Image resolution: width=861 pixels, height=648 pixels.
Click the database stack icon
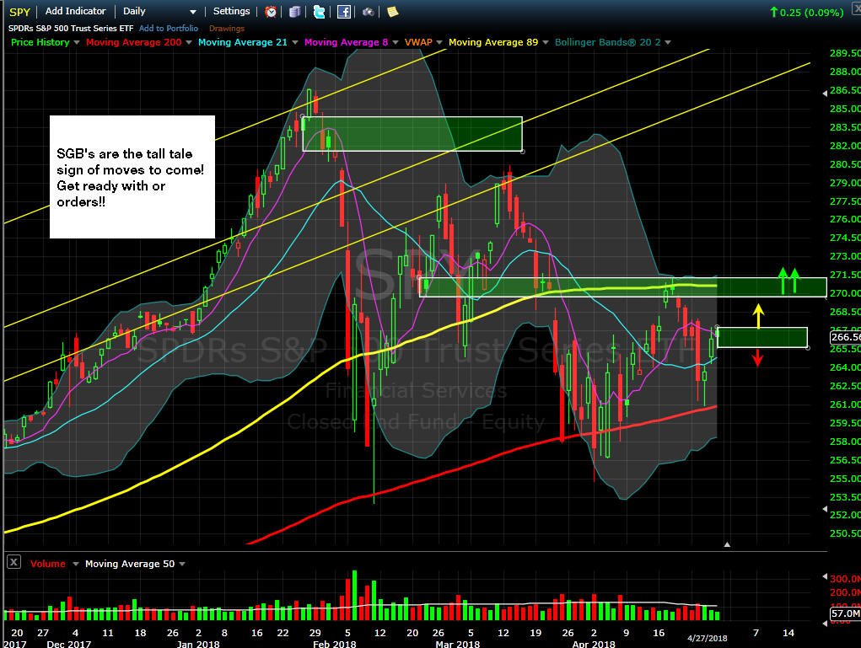coord(295,12)
